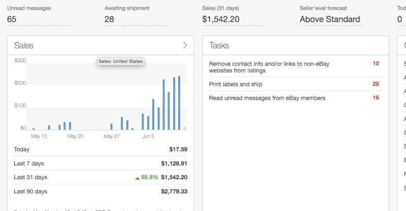This screenshot has width=406, height=211.
Task: Open the Remove contact info task
Action: coord(269,67)
